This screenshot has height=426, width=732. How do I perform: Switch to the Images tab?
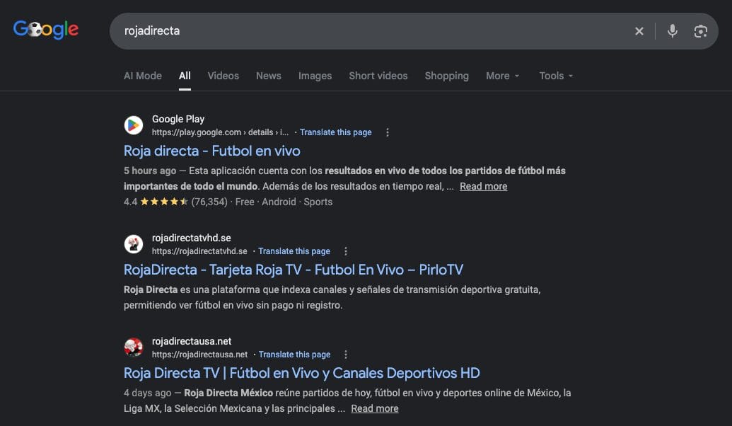pyautogui.click(x=315, y=76)
